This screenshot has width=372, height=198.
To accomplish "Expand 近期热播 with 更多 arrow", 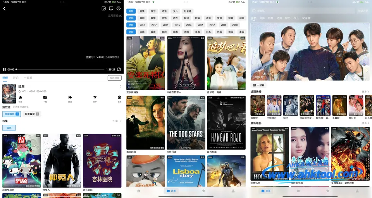I will point(365,91).
